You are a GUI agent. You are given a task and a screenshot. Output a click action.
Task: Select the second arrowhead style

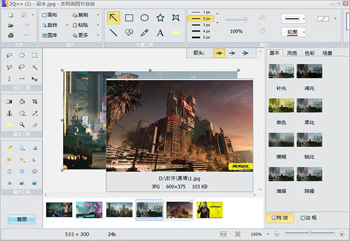tap(232, 53)
